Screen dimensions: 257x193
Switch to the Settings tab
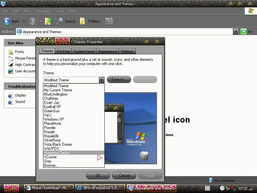tap(127, 51)
